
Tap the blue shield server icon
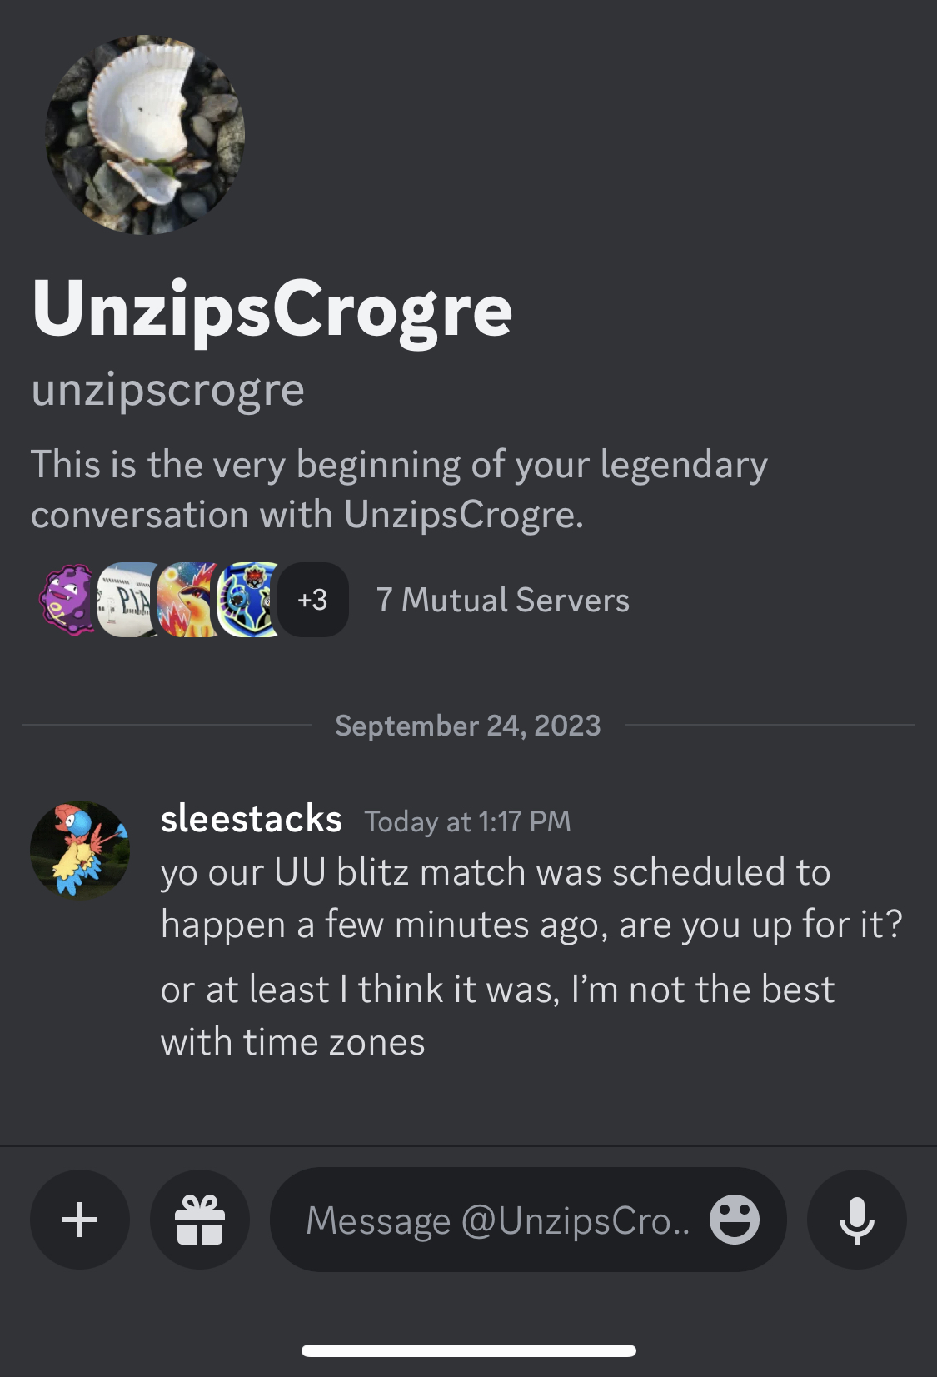point(247,600)
